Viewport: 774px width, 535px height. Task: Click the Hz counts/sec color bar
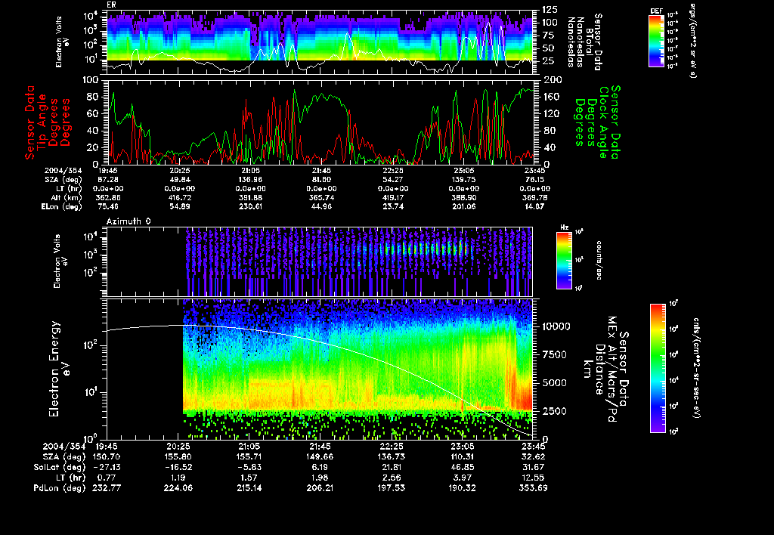pos(564,260)
